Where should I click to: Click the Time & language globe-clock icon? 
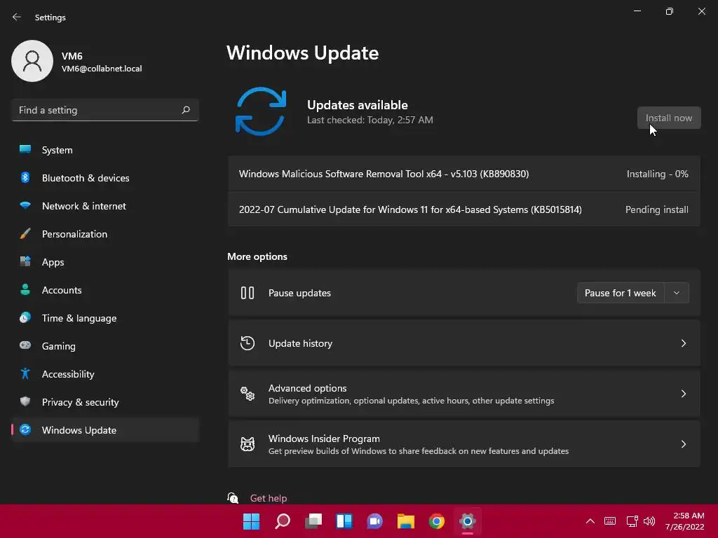click(25, 317)
